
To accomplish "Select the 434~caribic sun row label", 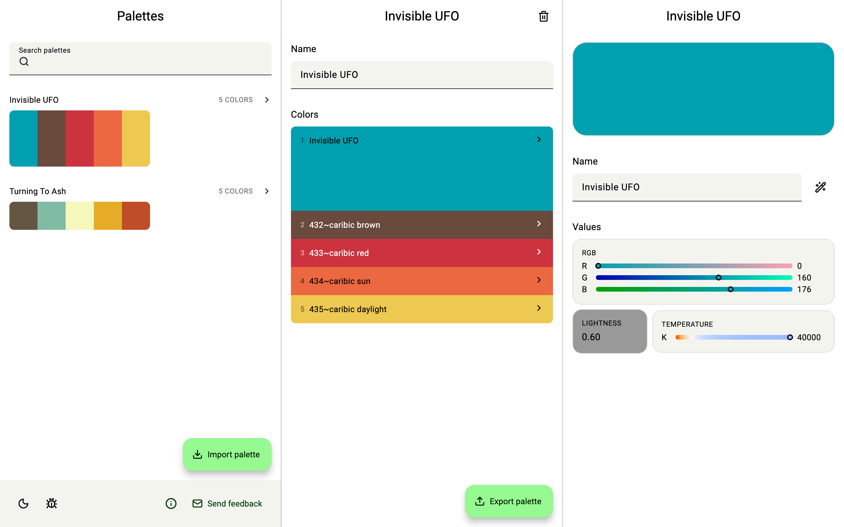I will pyautogui.click(x=340, y=281).
